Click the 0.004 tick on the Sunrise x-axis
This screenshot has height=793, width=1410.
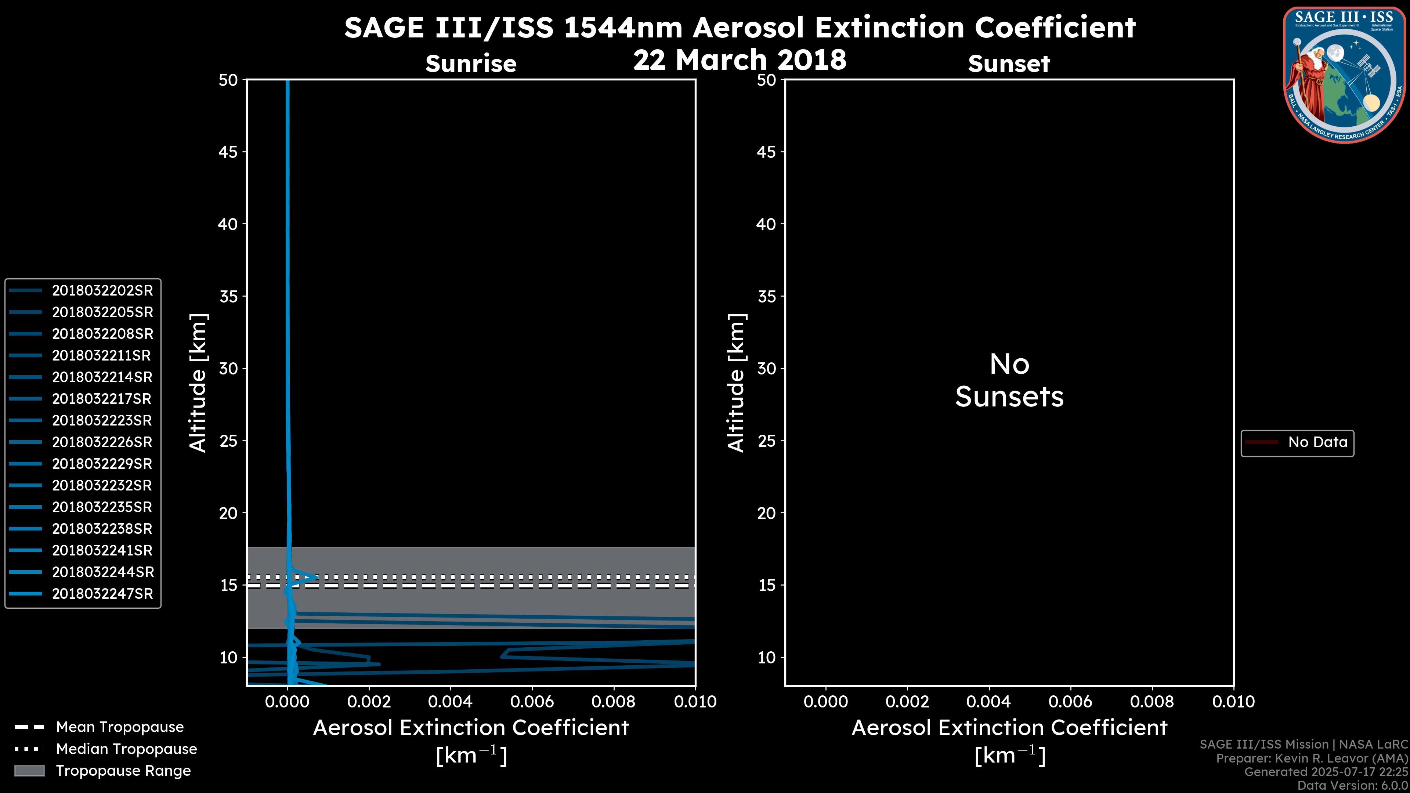tap(450, 702)
